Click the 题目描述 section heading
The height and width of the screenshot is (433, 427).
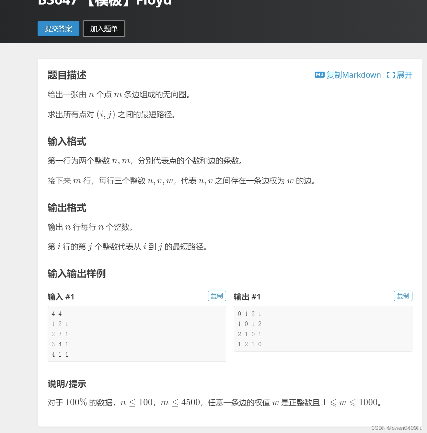[x=66, y=75]
